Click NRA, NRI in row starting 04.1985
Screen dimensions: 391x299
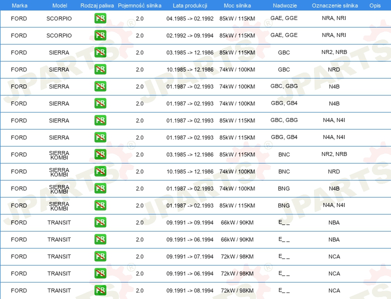[334, 18]
